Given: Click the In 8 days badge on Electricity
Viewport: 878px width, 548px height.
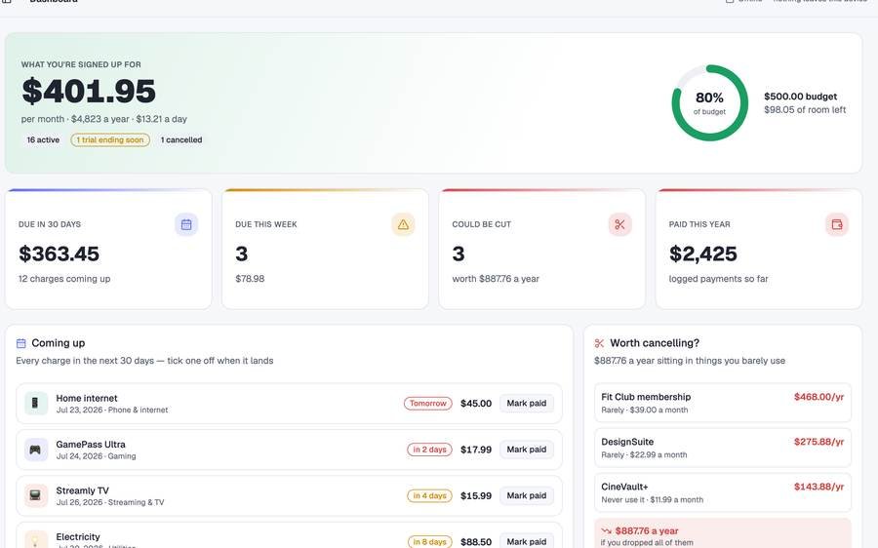Looking at the screenshot, I should (429, 541).
